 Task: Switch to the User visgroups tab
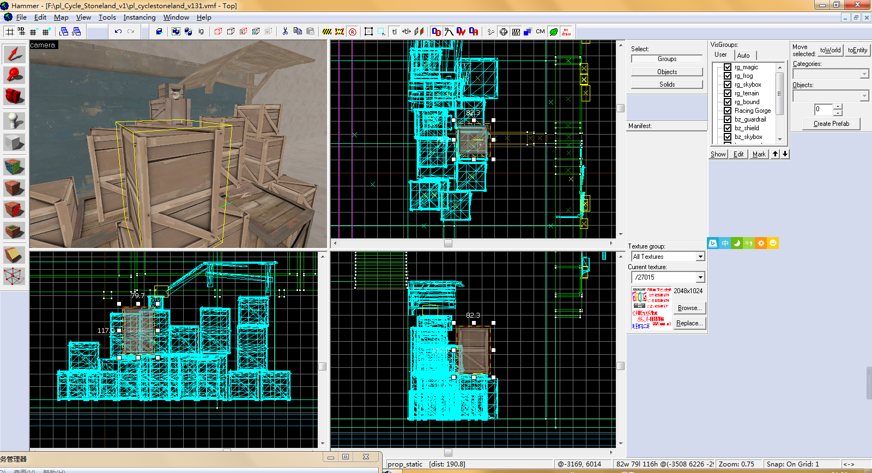[x=720, y=54]
